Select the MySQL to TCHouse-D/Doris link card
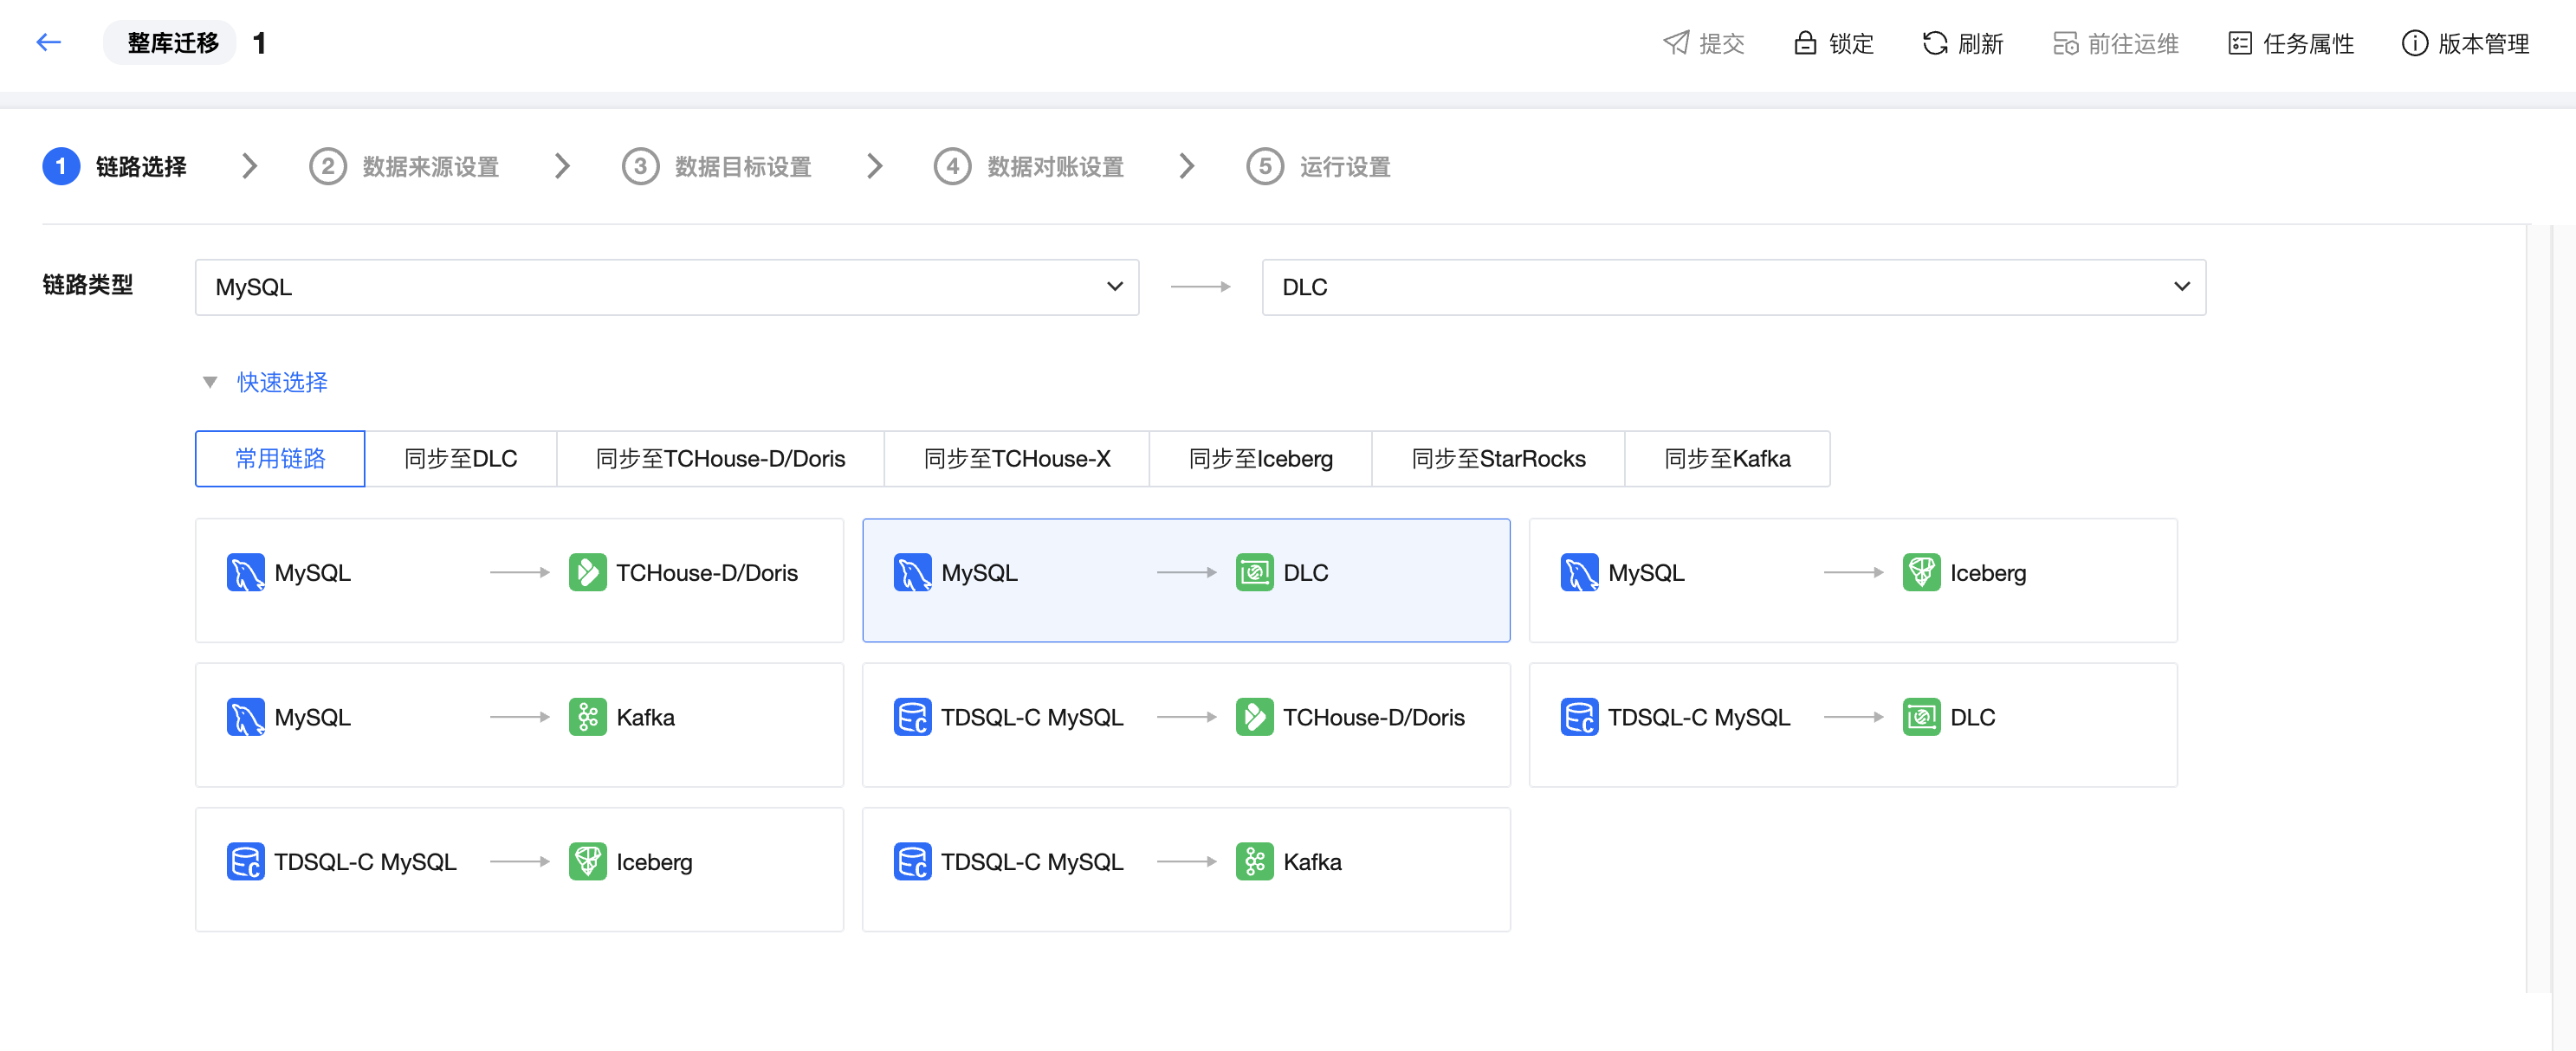This screenshot has width=2576, height=1051. click(519, 580)
